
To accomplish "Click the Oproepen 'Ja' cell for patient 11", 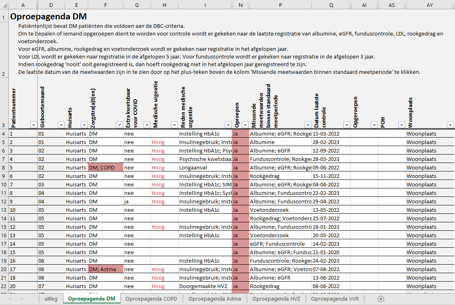I will (x=241, y=219).
